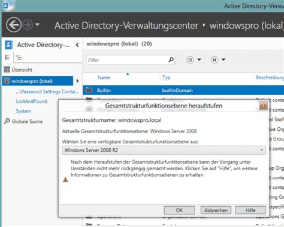The image size is (284, 227).
Task: Switch to tree view in navigation pane
Action: [x=19, y=57]
